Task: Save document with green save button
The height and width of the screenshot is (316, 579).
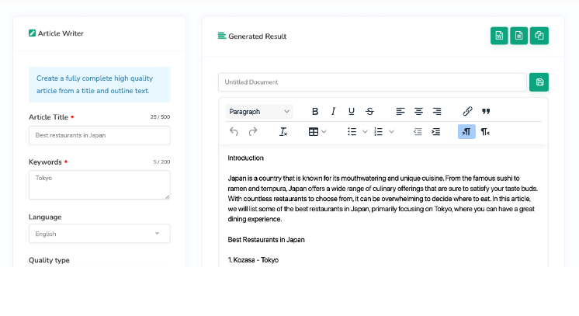Action: [x=539, y=82]
